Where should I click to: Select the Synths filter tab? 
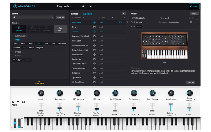click(x=19, y=29)
